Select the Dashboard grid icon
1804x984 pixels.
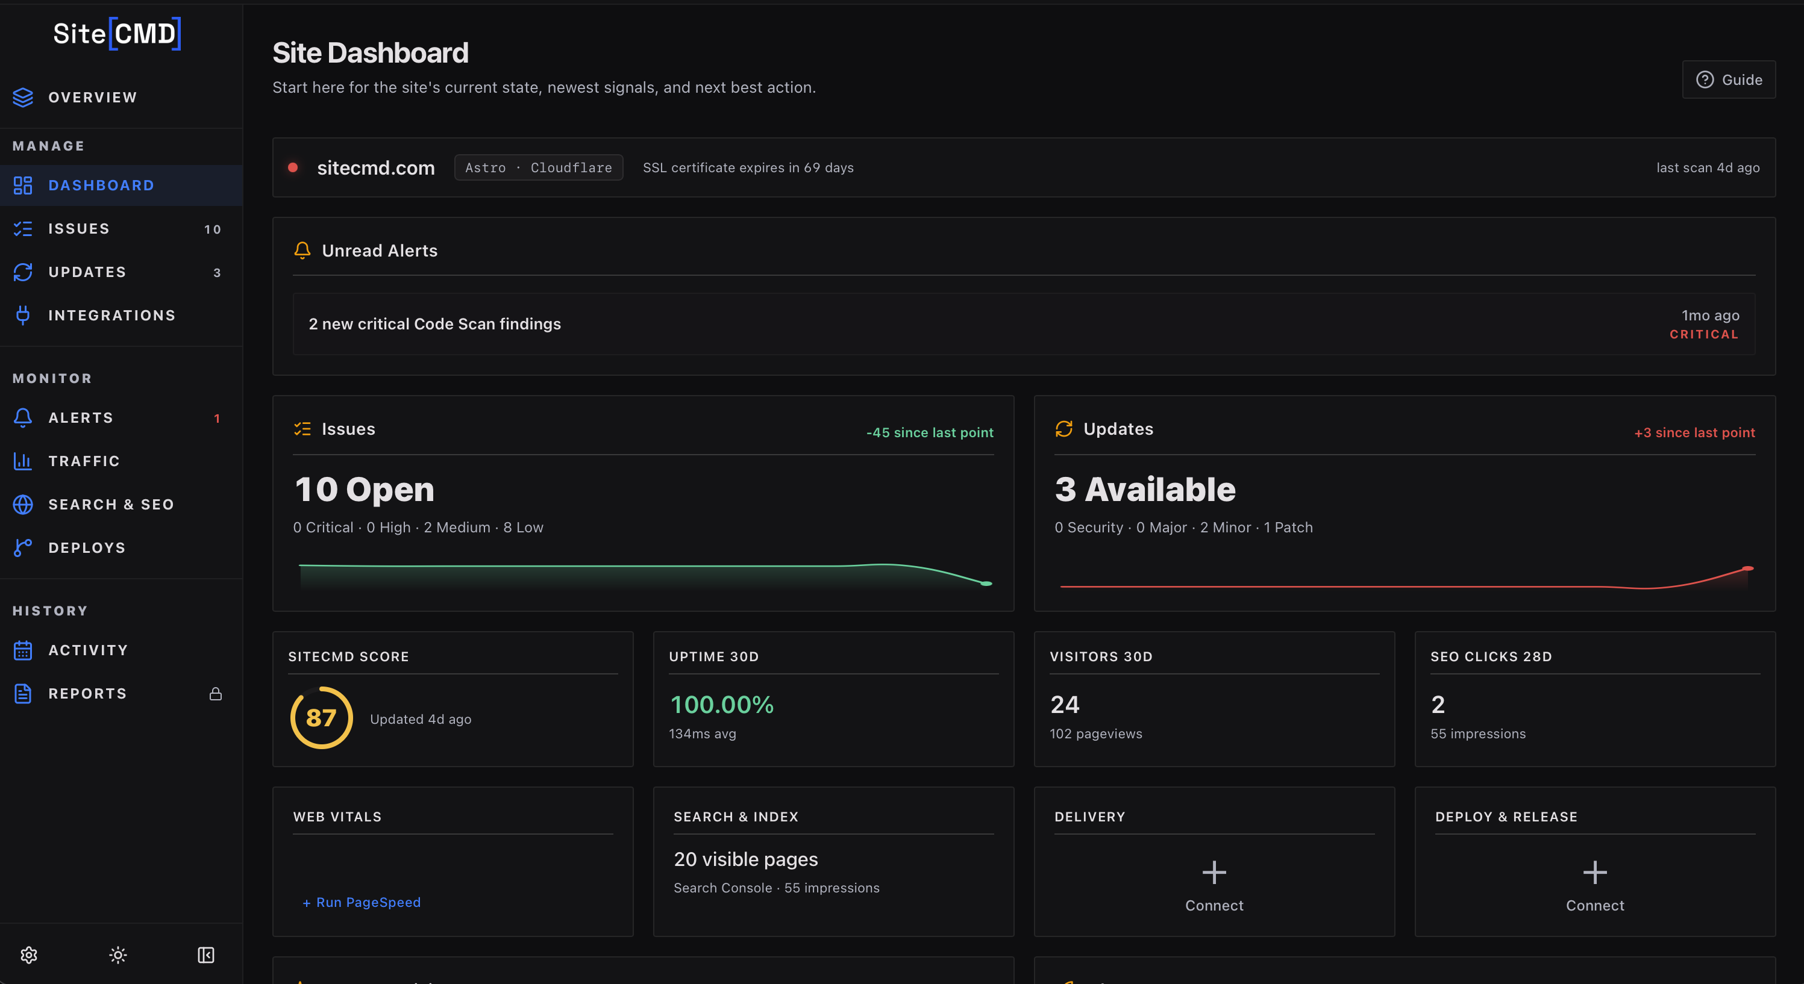pyautogui.click(x=23, y=185)
